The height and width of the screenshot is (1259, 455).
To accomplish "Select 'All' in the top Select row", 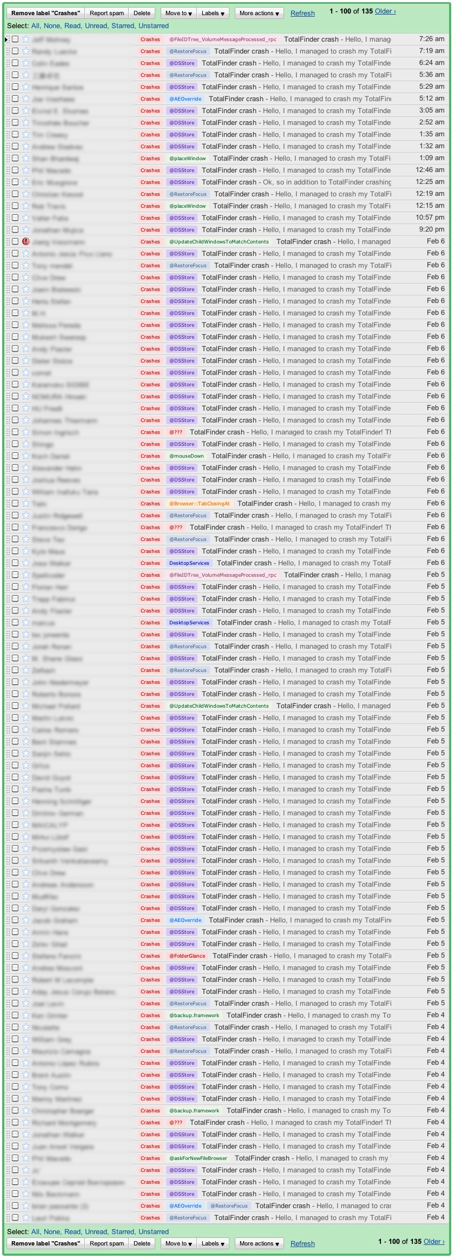I will [35, 26].
